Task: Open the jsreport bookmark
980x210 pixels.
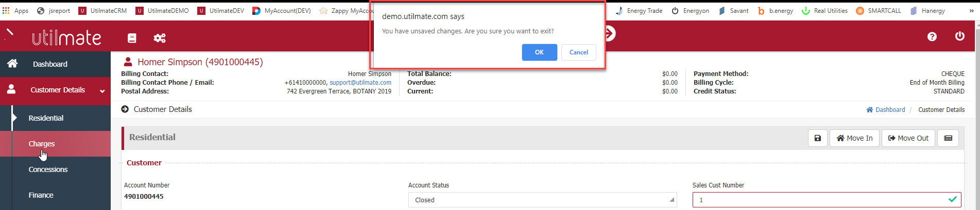Action: 54,11
